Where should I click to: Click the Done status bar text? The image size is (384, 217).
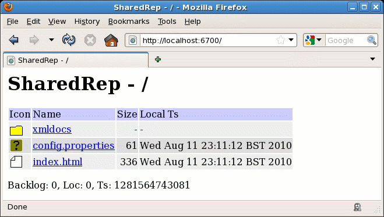17,207
